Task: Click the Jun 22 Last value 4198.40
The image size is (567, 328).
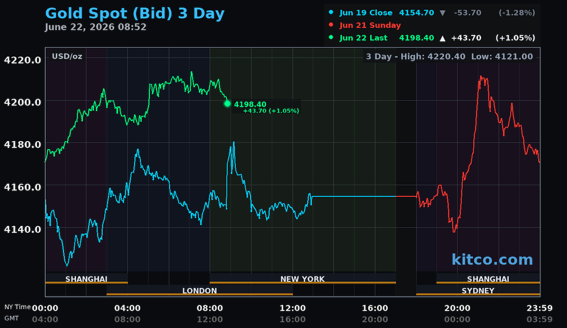Action: pos(416,38)
